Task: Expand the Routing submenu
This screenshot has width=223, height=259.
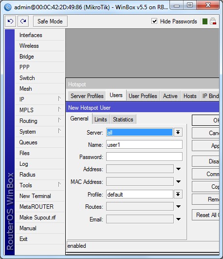Action: pos(40,121)
